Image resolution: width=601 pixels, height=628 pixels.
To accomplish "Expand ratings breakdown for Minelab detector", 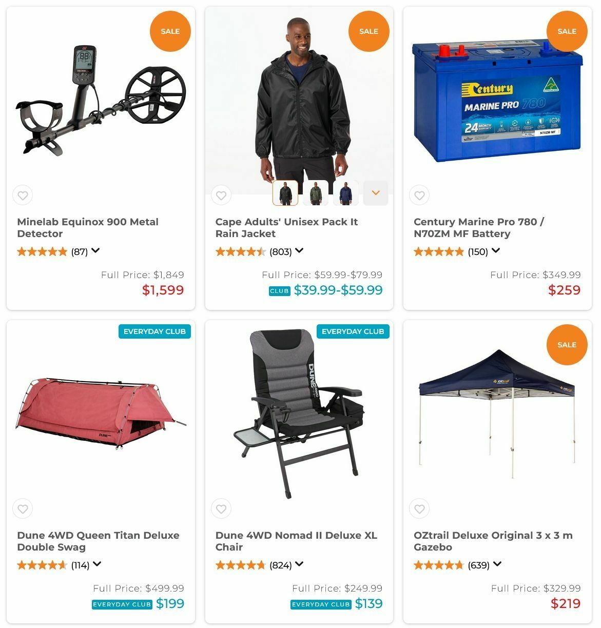I will (95, 251).
